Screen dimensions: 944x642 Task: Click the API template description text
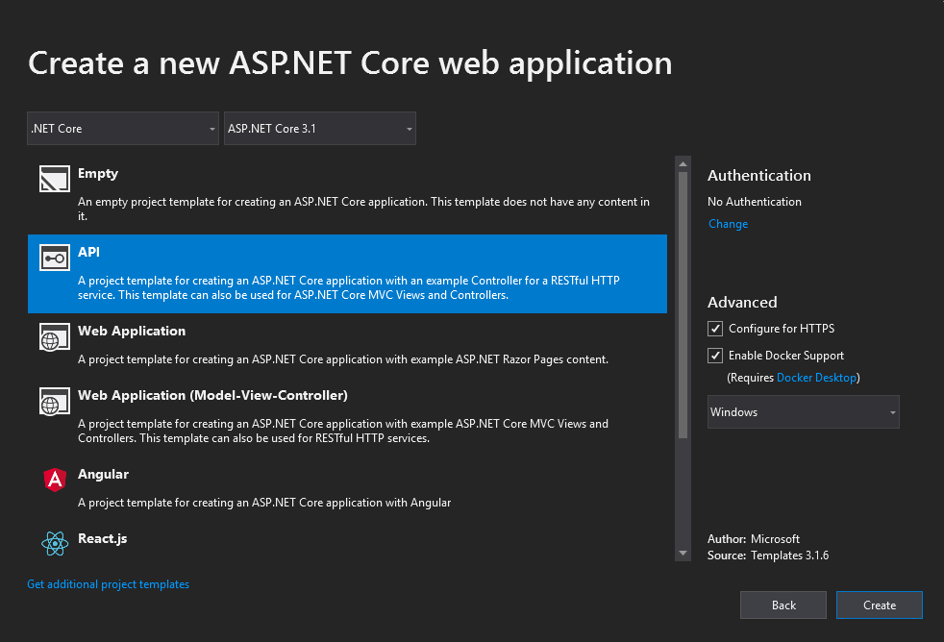(x=349, y=287)
